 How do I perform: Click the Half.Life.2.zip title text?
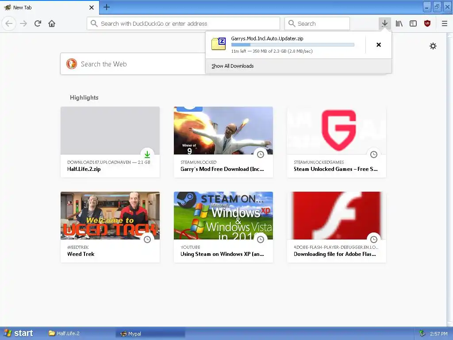click(x=84, y=169)
